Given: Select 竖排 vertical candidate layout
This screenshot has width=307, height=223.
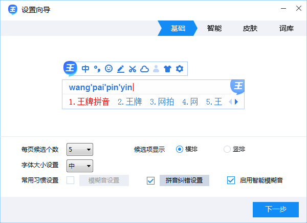Looking at the screenshot, I should click(228, 149).
